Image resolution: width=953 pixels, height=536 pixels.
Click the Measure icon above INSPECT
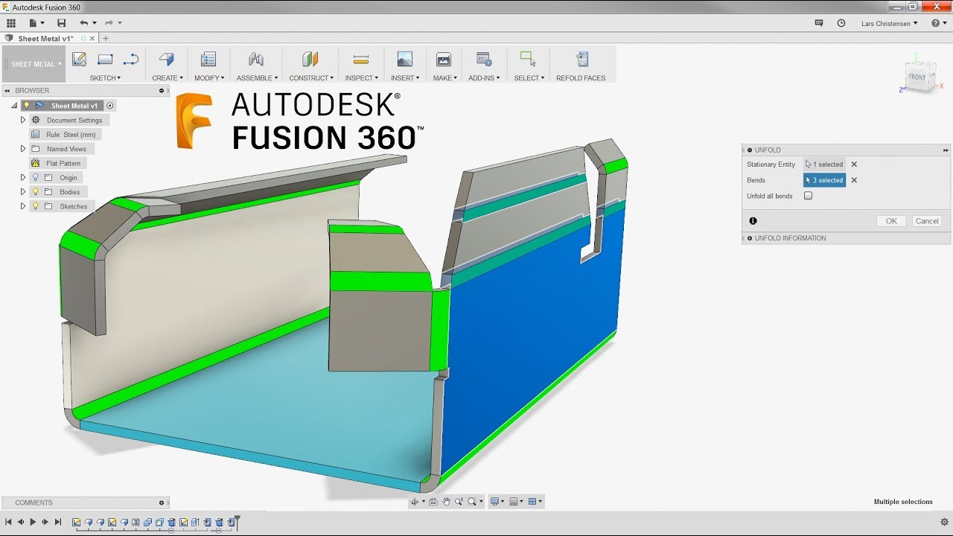coord(361,60)
